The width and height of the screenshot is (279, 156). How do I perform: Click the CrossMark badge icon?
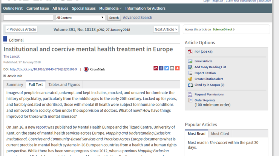point(86,69)
